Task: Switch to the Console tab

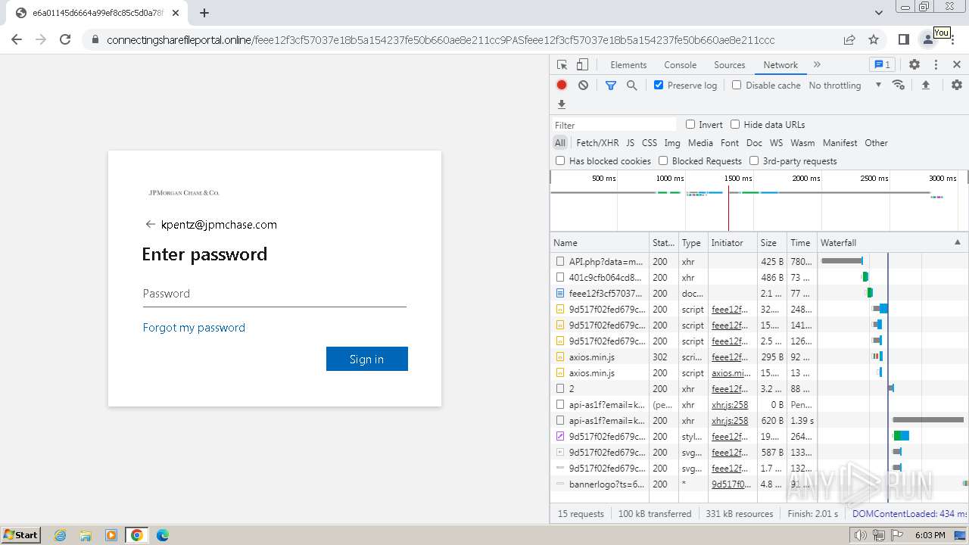Action: click(680, 65)
